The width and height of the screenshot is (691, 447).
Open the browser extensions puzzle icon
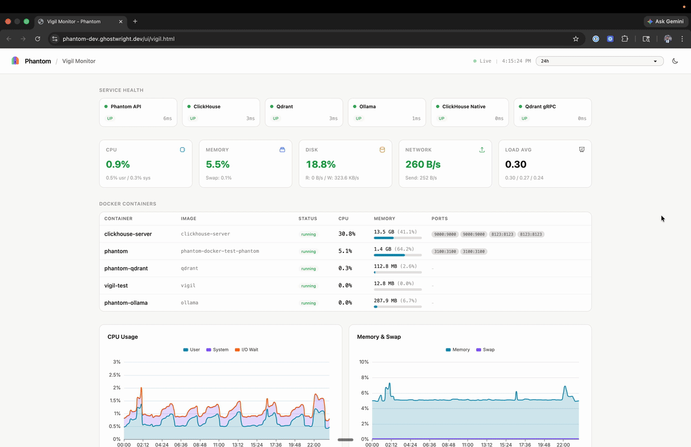tap(625, 39)
